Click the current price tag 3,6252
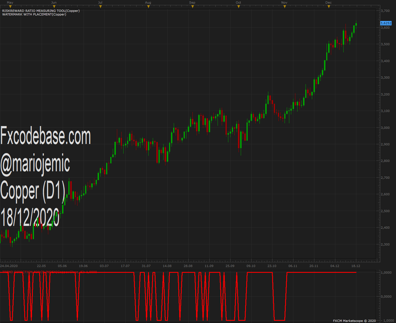The width and height of the screenshot is (396, 323). pos(386,23)
